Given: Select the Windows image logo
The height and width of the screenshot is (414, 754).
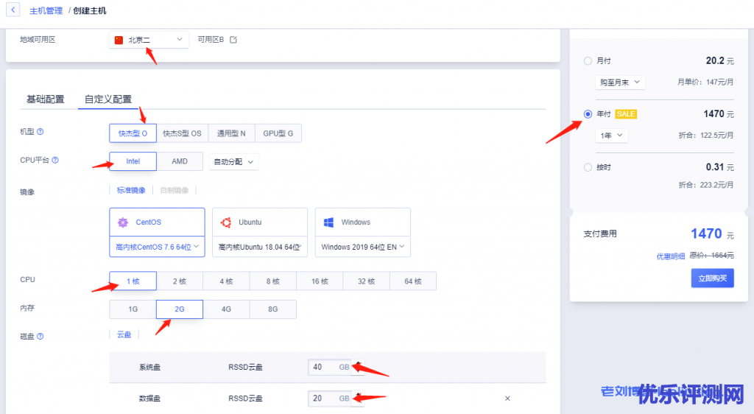Looking at the screenshot, I should click(329, 222).
